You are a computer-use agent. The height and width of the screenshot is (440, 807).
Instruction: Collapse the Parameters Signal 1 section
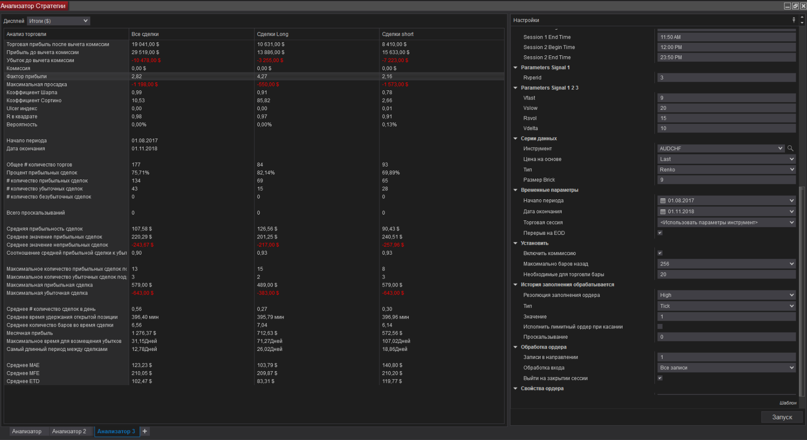pyautogui.click(x=515, y=67)
